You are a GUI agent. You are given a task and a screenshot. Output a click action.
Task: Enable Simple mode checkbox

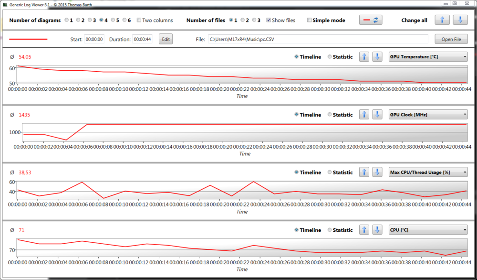pos(309,21)
